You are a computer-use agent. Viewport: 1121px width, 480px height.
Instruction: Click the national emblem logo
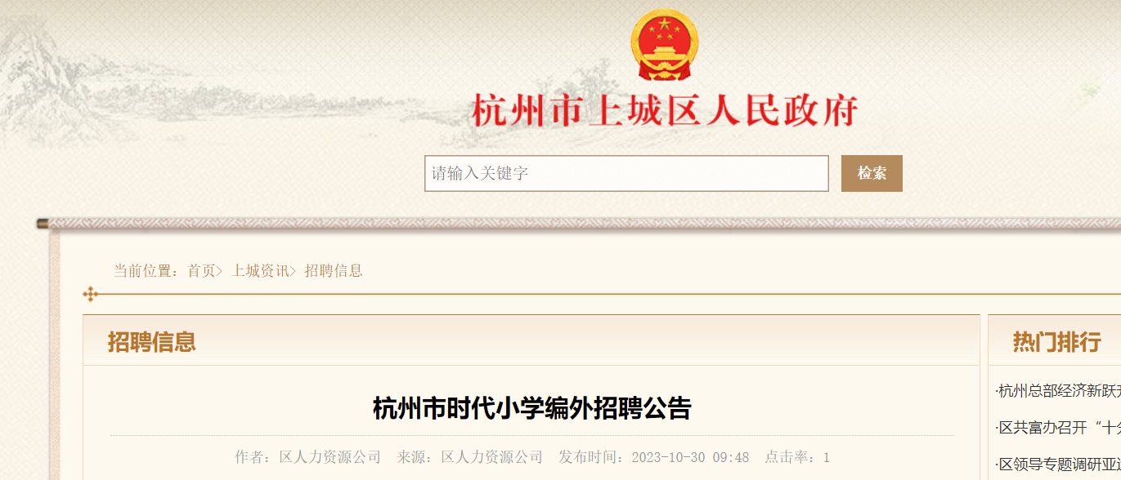[664, 47]
